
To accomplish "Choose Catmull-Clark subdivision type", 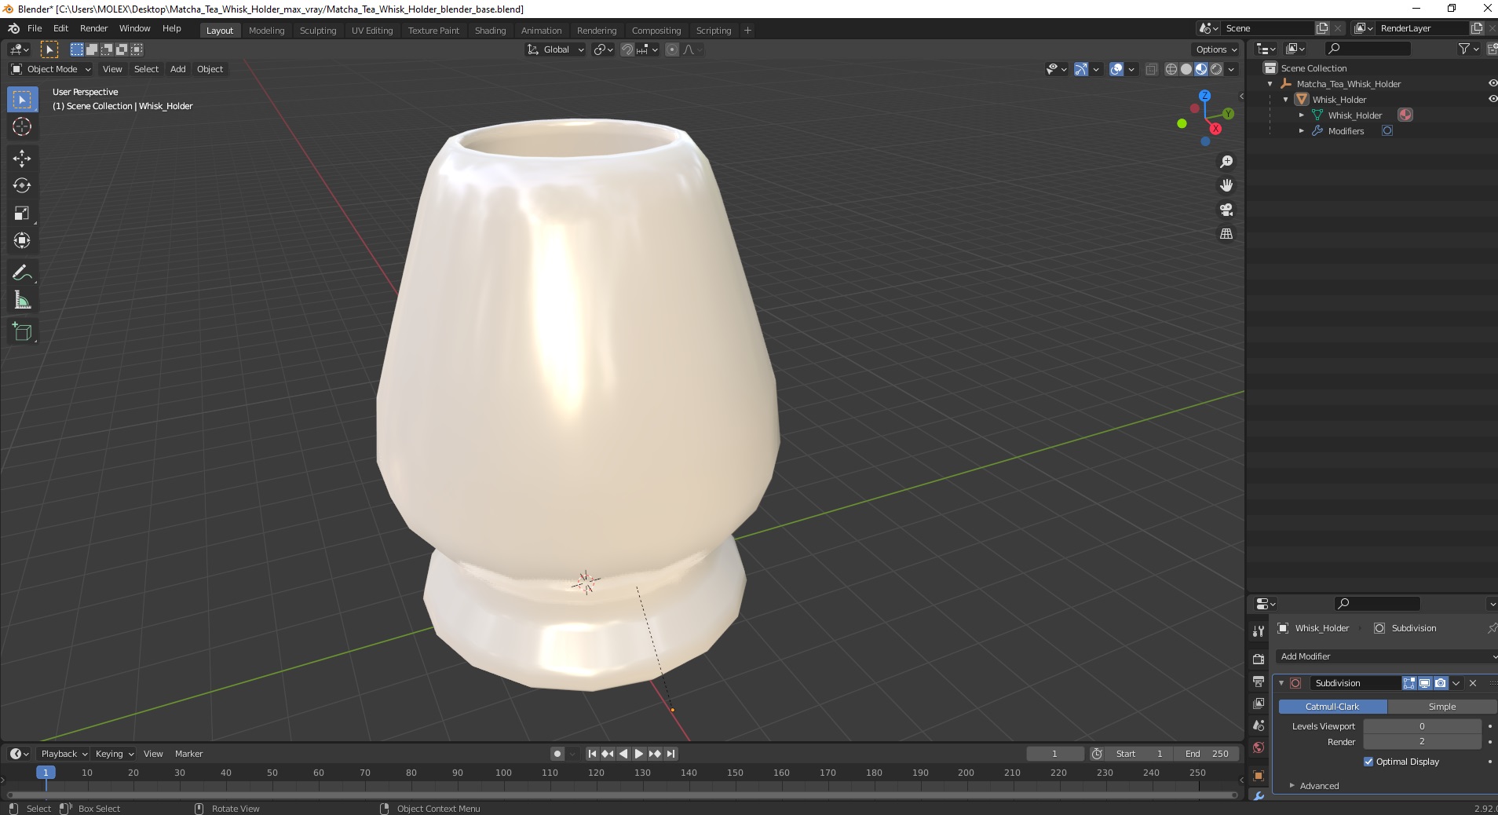I will click(1332, 707).
